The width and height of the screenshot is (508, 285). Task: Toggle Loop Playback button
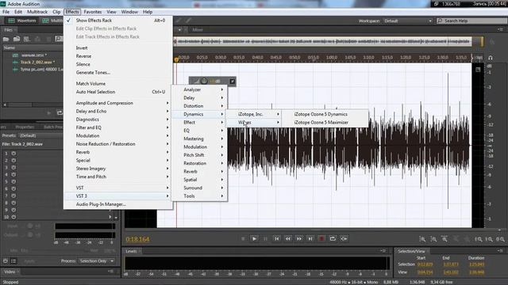tap(333, 238)
